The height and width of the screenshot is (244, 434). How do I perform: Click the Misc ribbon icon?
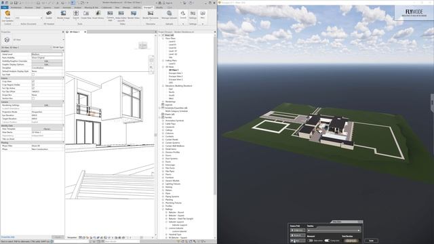click(x=203, y=14)
